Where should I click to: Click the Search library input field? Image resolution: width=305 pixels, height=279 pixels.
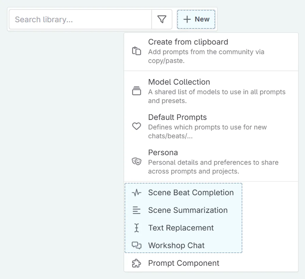click(80, 19)
